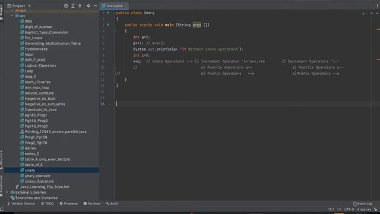Open Pg145_Prog6 class
The width and height of the screenshot is (380, 214).
click(36, 126)
